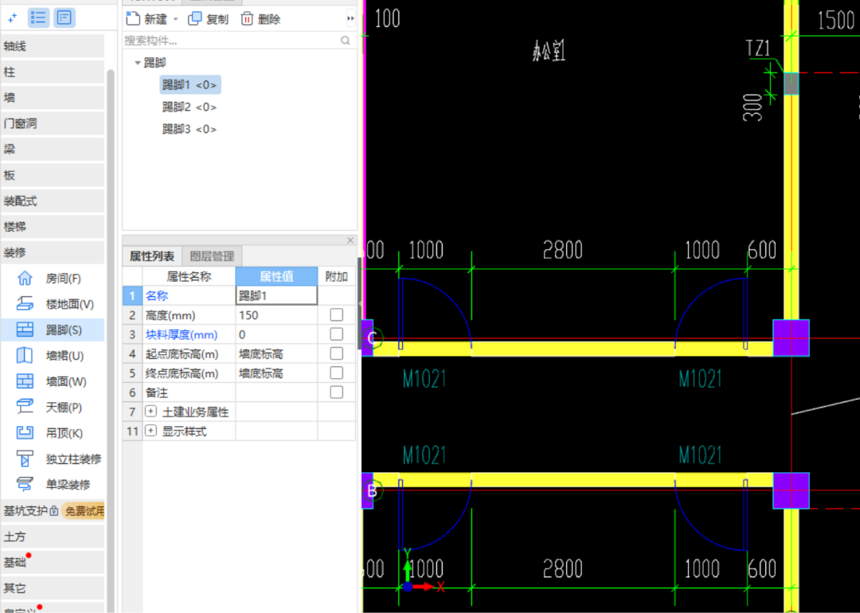This screenshot has width=860, height=613.
Task: Click the TZ1 column label in drawing
Action: 759,49
